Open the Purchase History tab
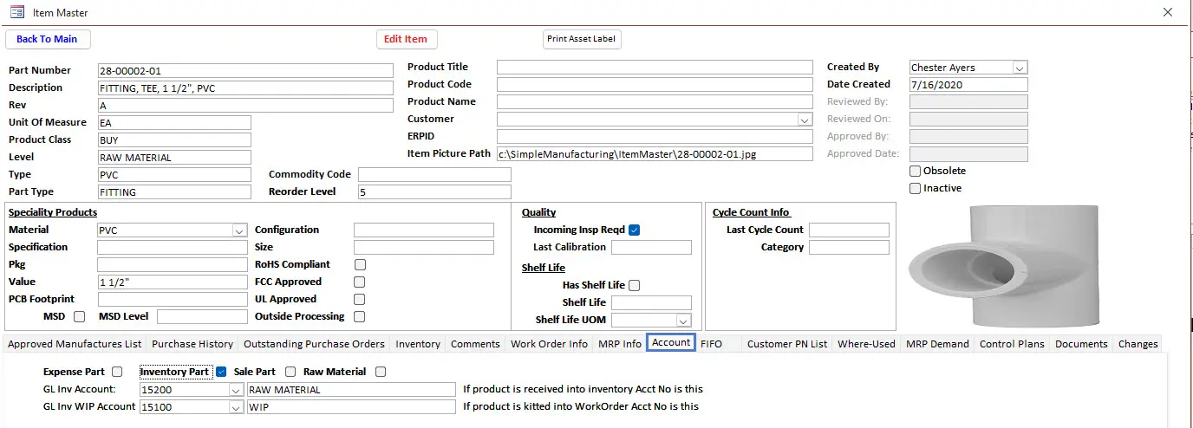 (x=192, y=344)
